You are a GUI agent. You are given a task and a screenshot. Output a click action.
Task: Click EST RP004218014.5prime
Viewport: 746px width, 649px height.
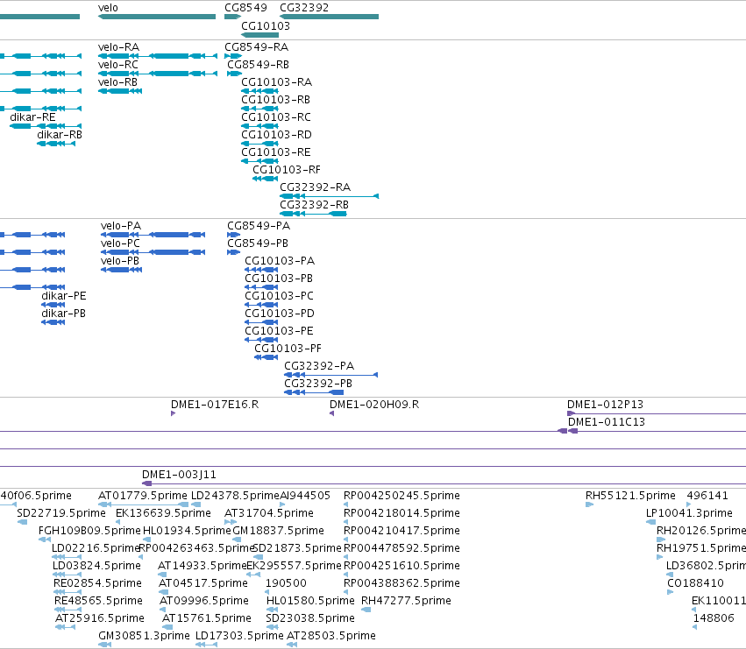click(401, 513)
